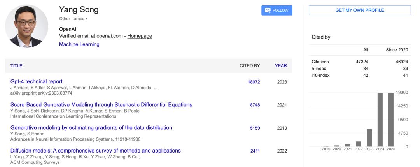Open Diffusion models comprehensive survey paper
The height and width of the screenshot is (167, 420).
coord(95,151)
